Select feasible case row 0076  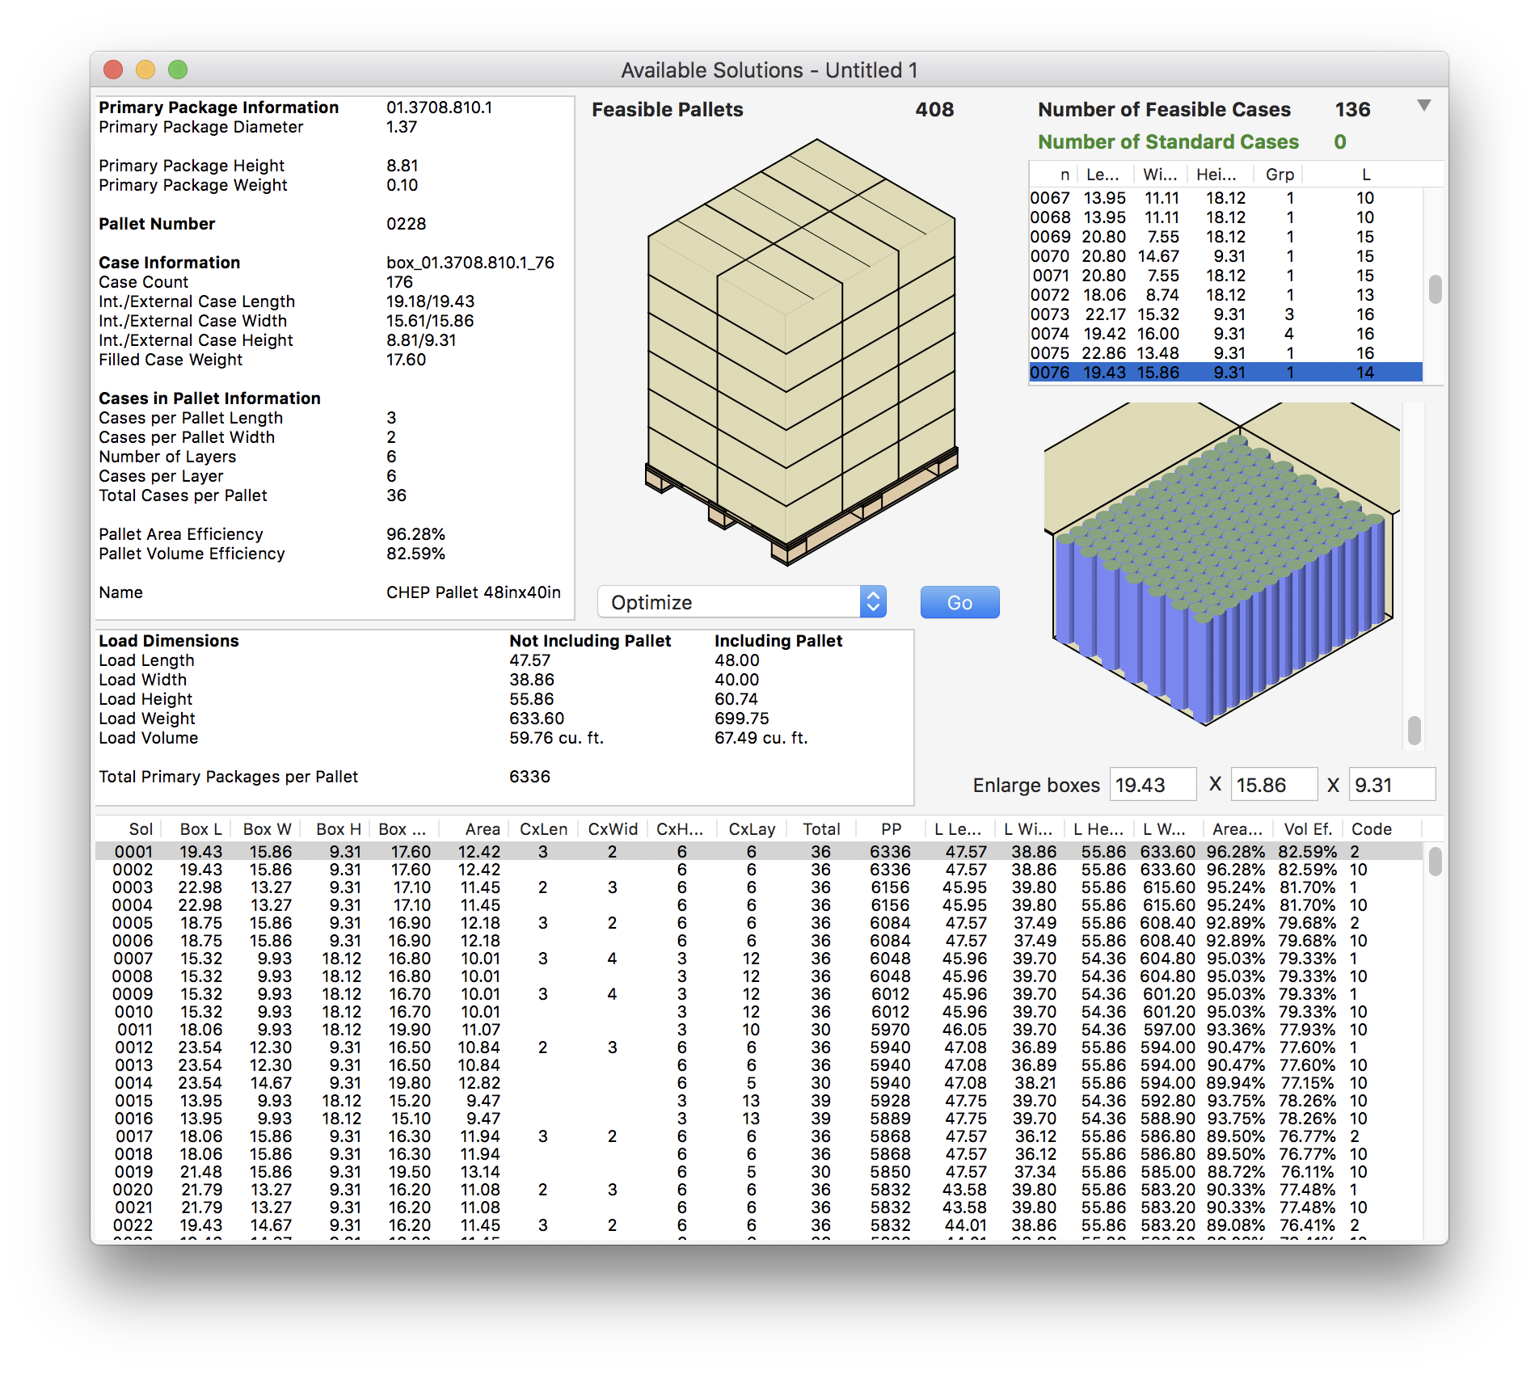[1225, 373]
